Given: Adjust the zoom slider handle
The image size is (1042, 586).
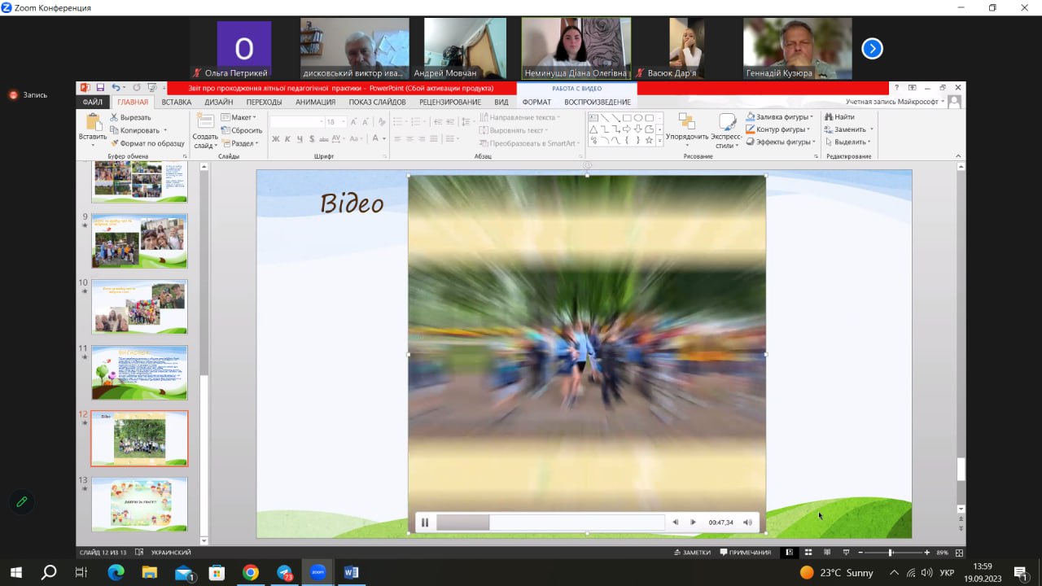Looking at the screenshot, I should coord(891,553).
